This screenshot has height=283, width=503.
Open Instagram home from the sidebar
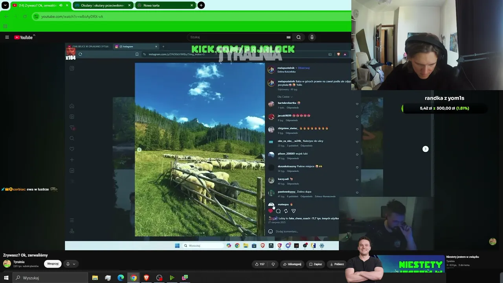[x=72, y=106]
